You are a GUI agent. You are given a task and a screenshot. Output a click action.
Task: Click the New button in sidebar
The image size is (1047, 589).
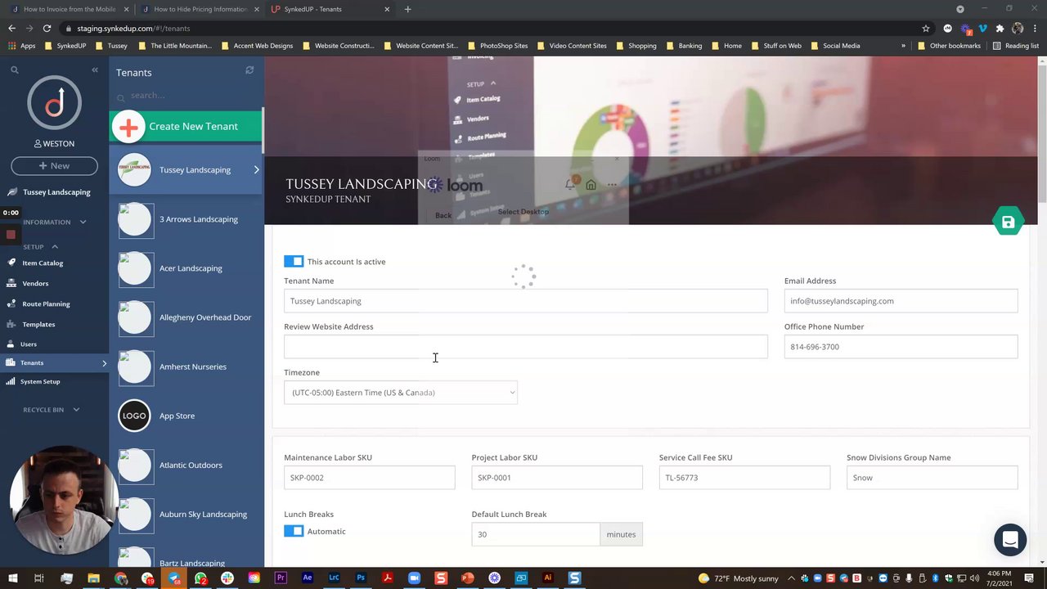click(x=54, y=165)
